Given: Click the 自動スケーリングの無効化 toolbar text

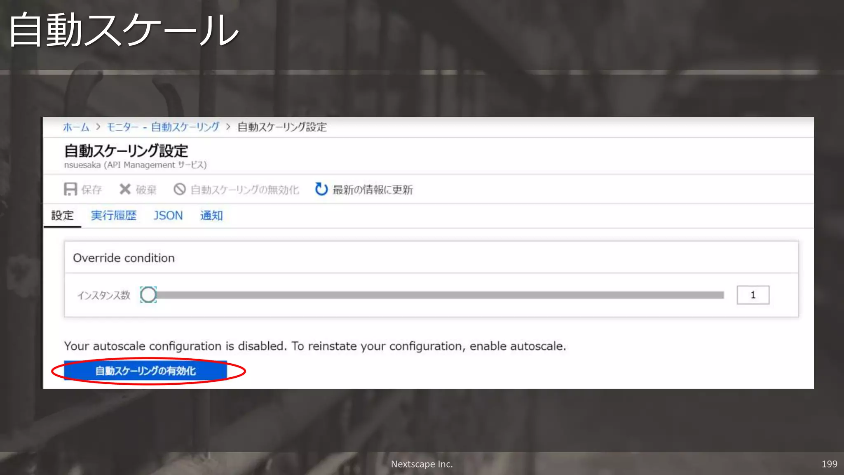Looking at the screenshot, I should point(245,190).
